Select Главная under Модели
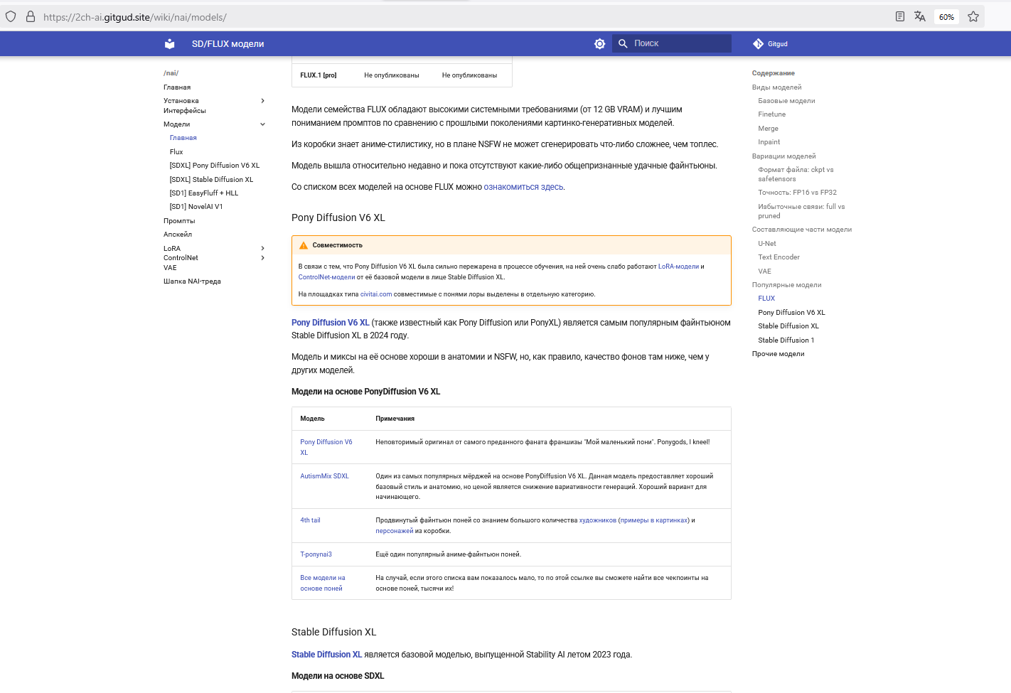 [x=183, y=138]
